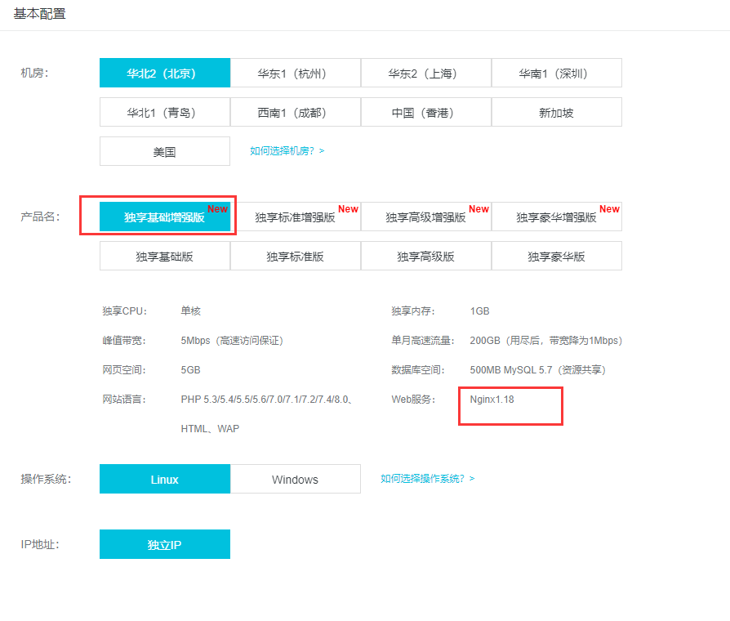
Task: Click the HTML、WAP language text
Action: tap(210, 429)
